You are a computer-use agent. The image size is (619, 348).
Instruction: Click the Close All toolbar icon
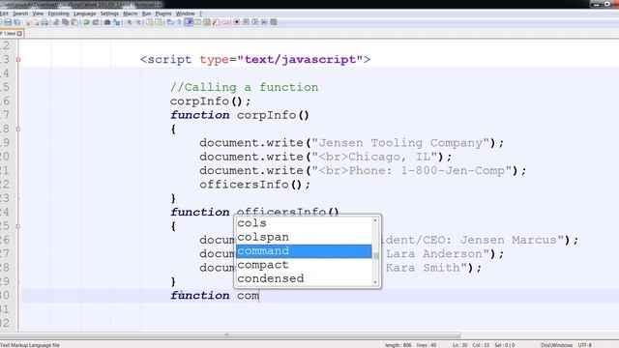[x=37, y=23]
